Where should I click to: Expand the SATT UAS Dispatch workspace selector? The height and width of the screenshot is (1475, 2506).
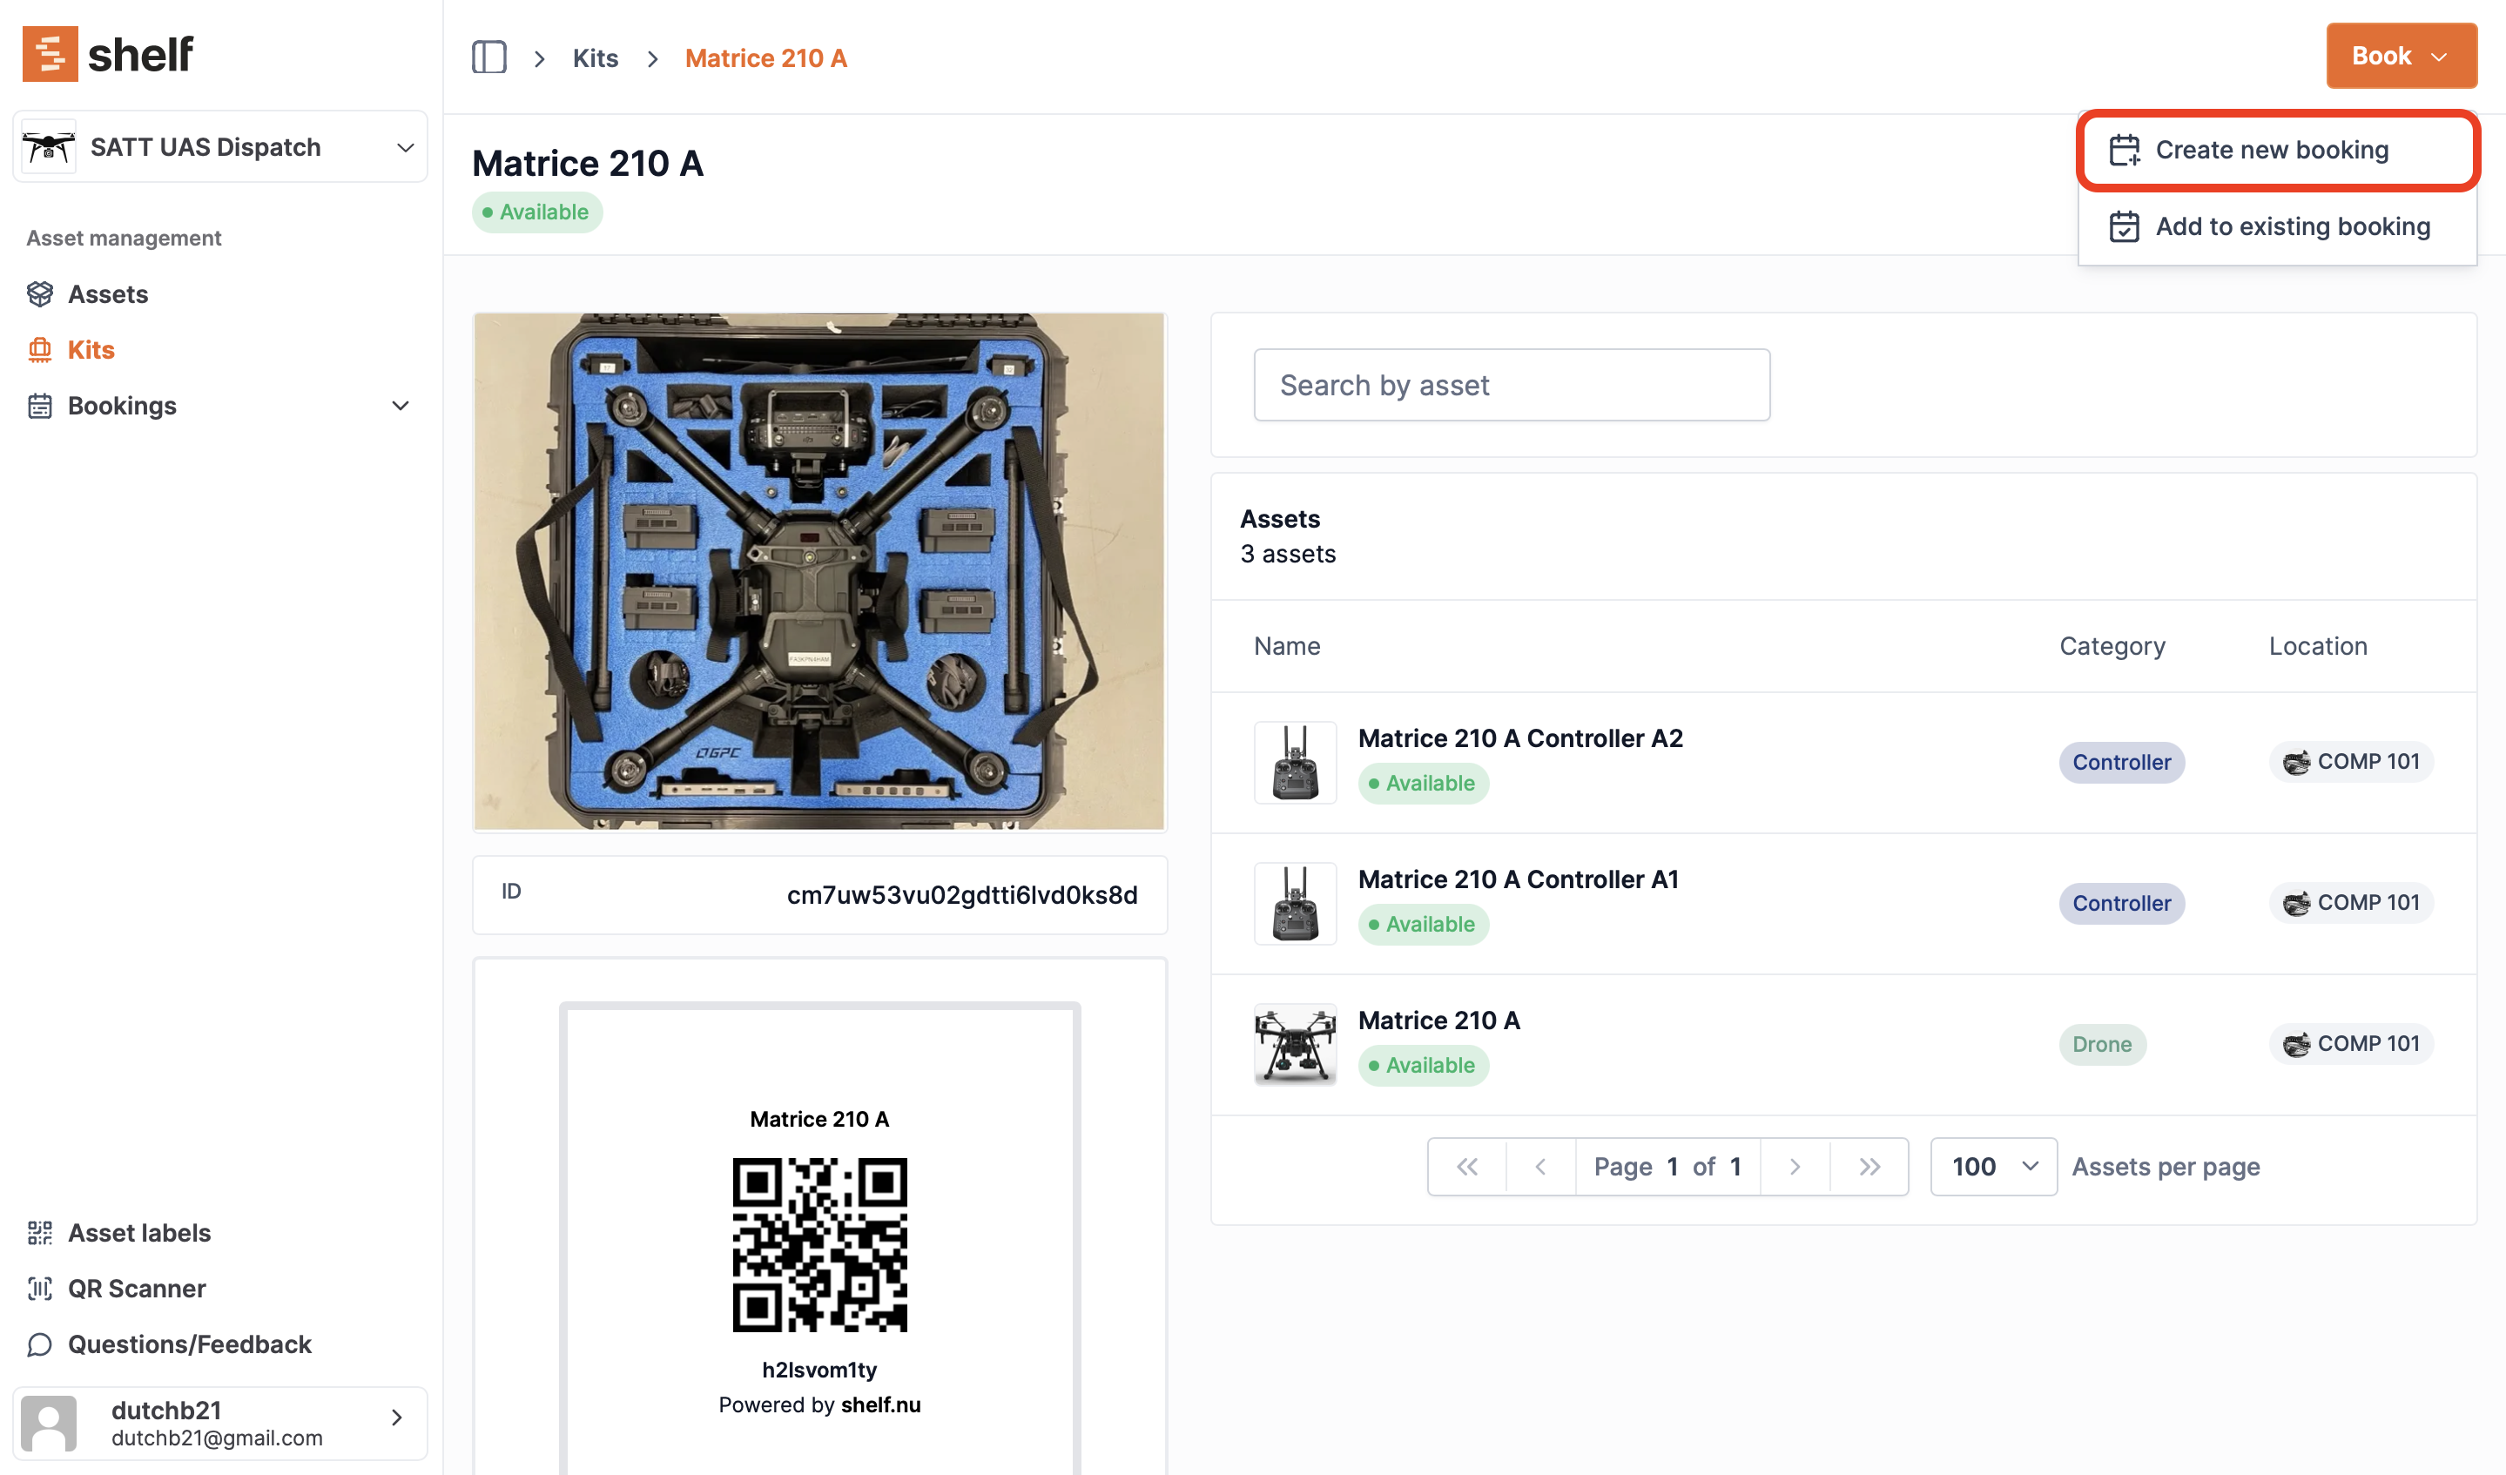pos(219,147)
